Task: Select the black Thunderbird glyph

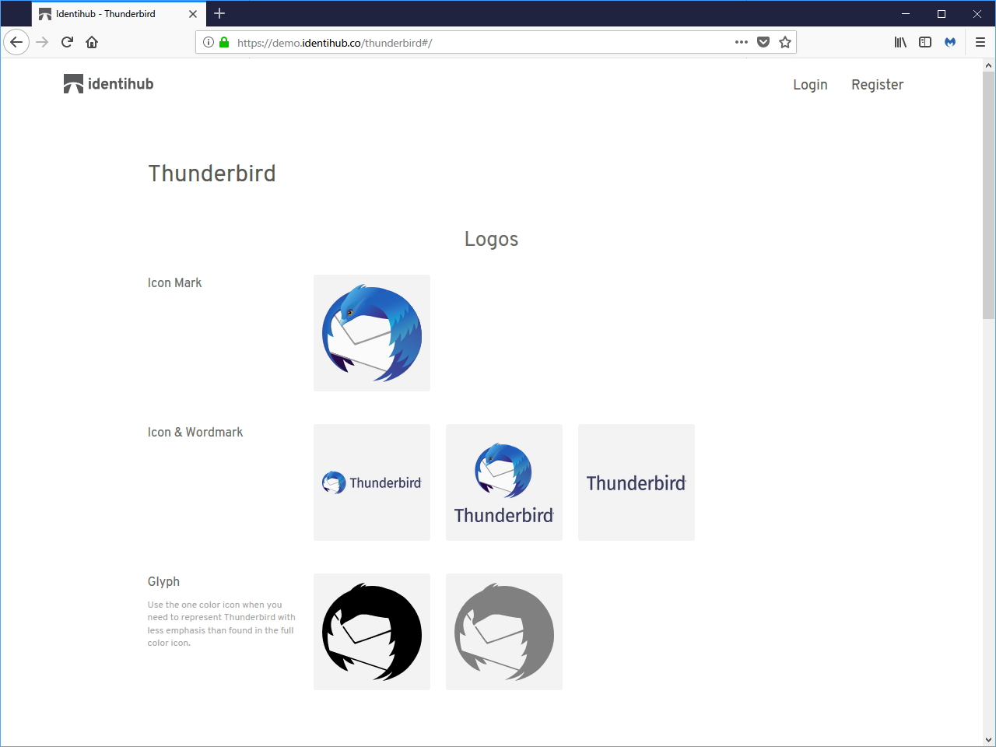Action: tap(372, 632)
